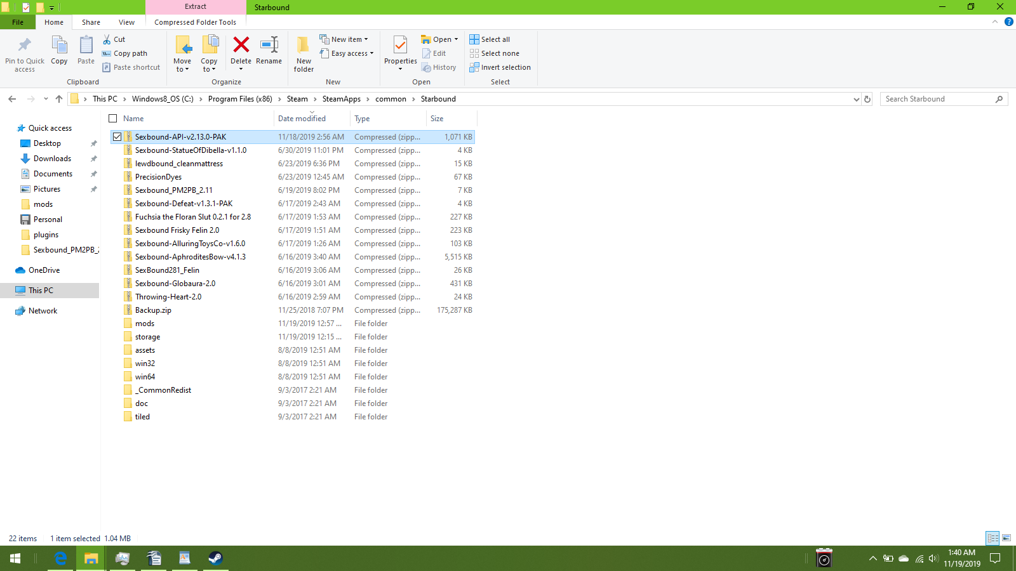Screen dimensions: 1016x571
Task: Uncheck the Sexbound-API-v2.13.0-PAK checkbox
Action: click(117, 137)
